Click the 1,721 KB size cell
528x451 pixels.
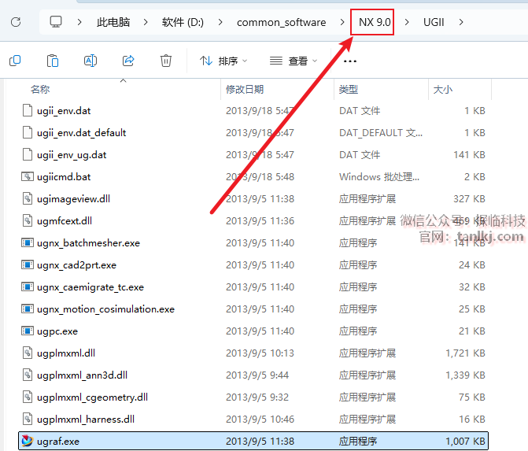[x=465, y=353]
